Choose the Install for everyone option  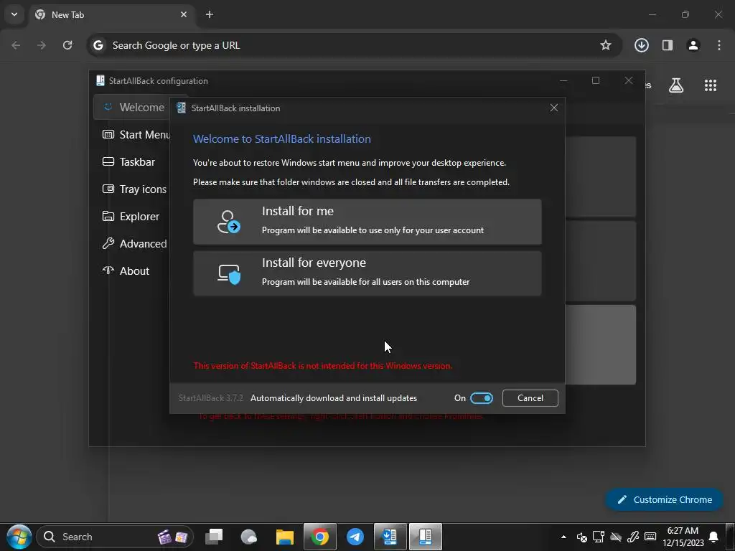pyautogui.click(x=367, y=273)
